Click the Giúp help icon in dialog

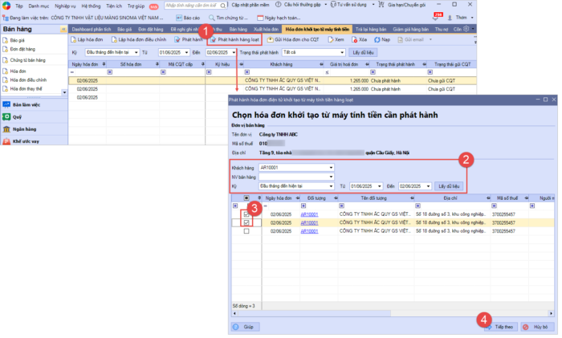click(245, 328)
